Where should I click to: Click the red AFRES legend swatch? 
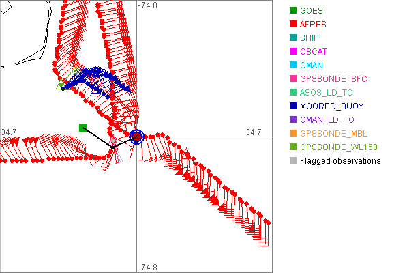(x=293, y=25)
